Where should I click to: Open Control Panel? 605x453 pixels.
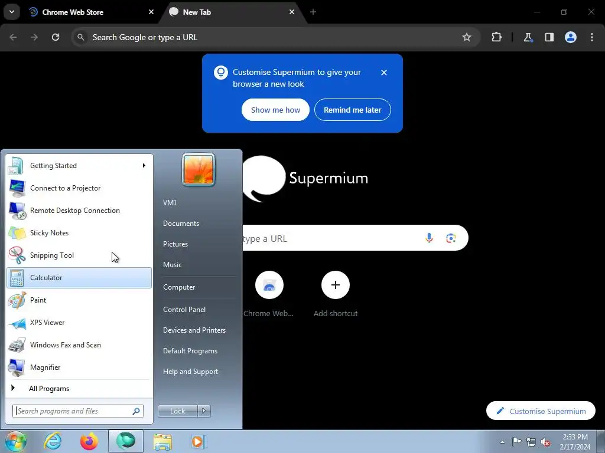pyautogui.click(x=184, y=310)
